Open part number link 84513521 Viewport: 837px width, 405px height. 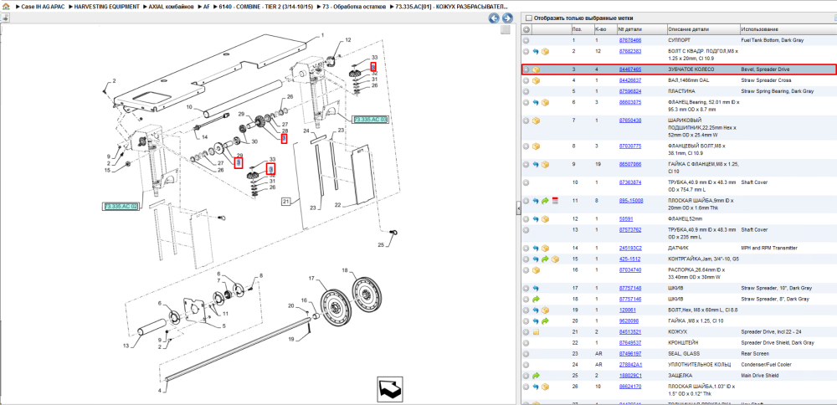click(x=630, y=332)
